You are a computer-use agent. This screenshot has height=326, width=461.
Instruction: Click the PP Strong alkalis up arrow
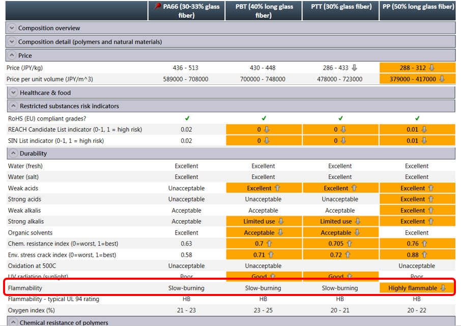coord(430,221)
